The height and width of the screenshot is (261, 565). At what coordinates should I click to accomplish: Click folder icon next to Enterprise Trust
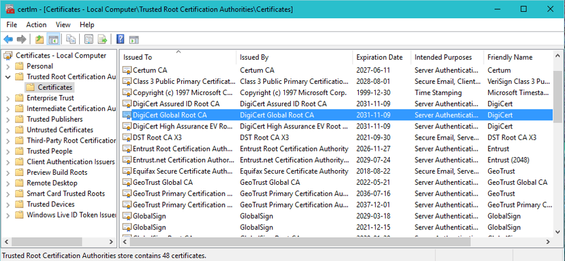tap(20, 98)
